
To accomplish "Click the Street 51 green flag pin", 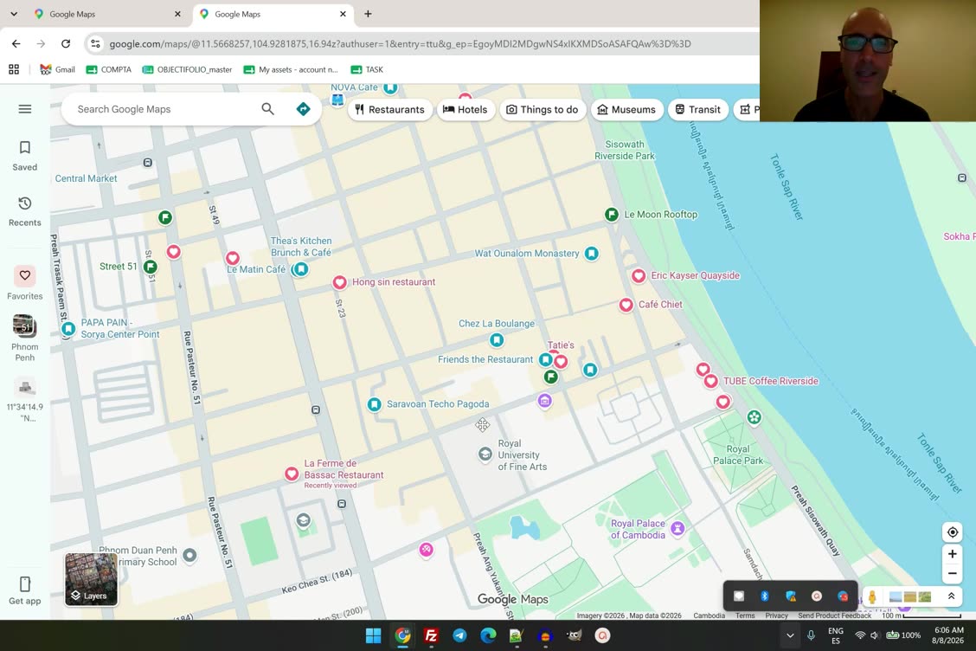I will pos(150,267).
